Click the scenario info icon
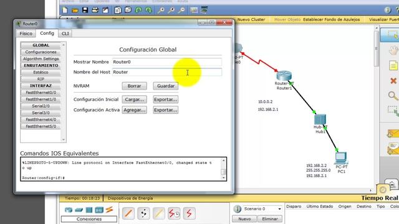This screenshot has height=224, width=399. tap(237, 209)
